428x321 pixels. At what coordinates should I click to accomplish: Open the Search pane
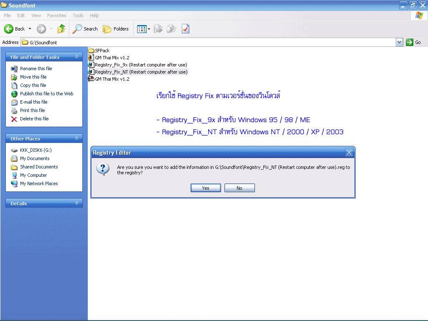pos(85,29)
